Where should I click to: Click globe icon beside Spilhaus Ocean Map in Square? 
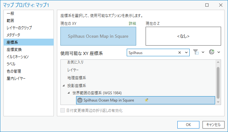(80, 100)
